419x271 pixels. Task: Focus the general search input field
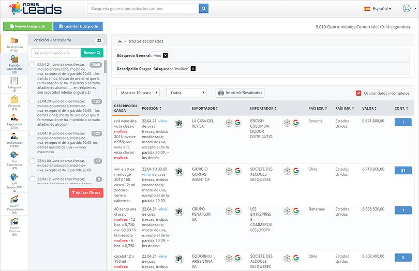click(143, 9)
